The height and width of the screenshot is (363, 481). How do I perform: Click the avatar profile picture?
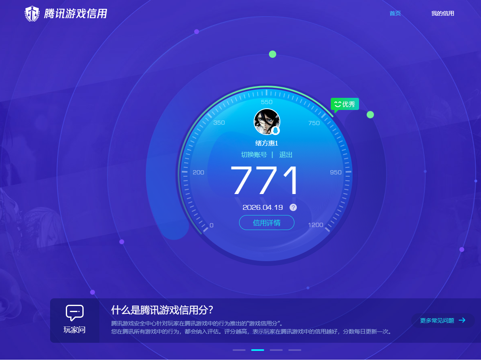[x=267, y=121]
